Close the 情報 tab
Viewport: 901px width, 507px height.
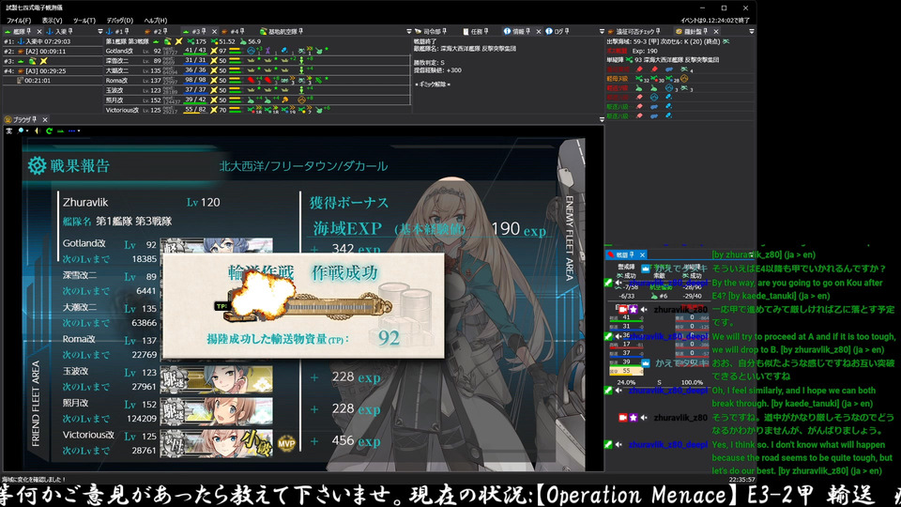click(x=539, y=31)
